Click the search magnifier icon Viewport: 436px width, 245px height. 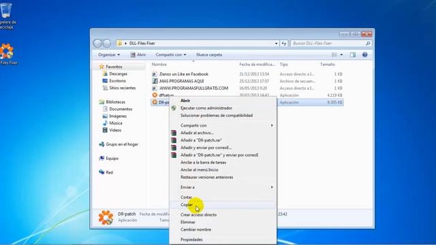coord(368,44)
